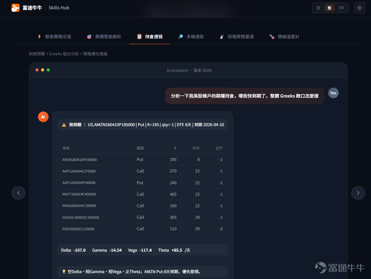
Task: Click the strike value 195
Action: (173, 160)
